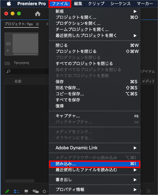Click the horizontal scrollbar in project panel
Image resolution: width=158 pixels, height=195 pixels.
(x=20, y=181)
